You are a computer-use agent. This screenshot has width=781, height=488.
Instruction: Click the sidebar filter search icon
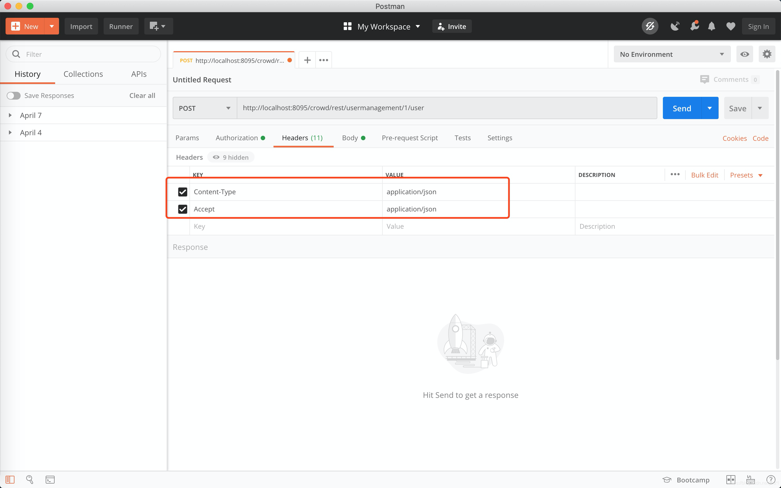coord(16,54)
